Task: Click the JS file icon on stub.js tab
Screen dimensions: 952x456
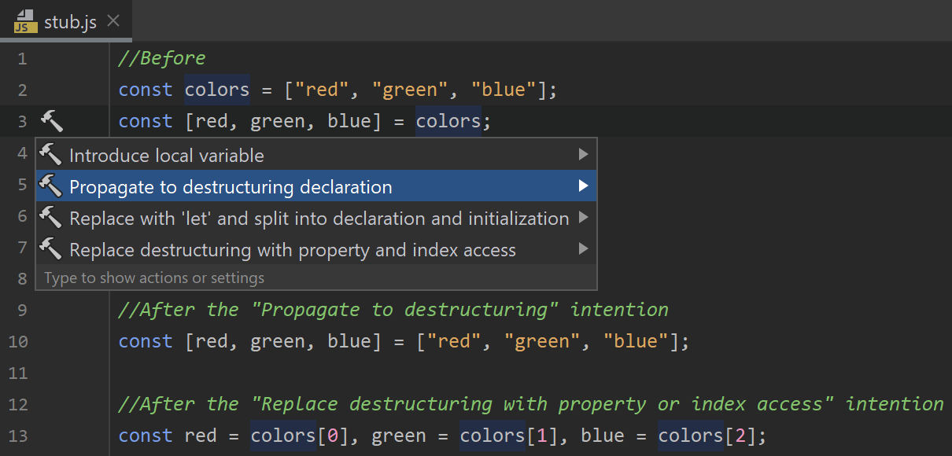Action: coord(26,21)
